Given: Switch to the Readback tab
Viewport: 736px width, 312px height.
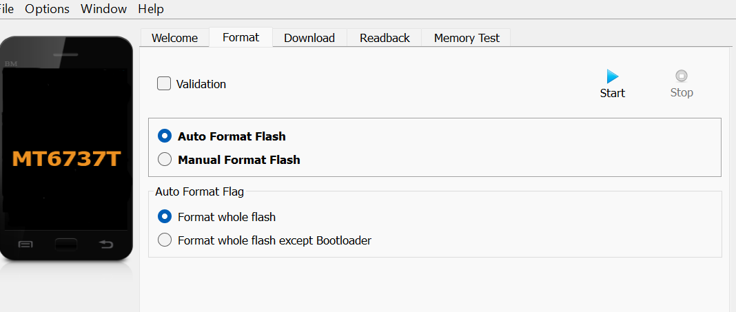Looking at the screenshot, I should tap(385, 38).
